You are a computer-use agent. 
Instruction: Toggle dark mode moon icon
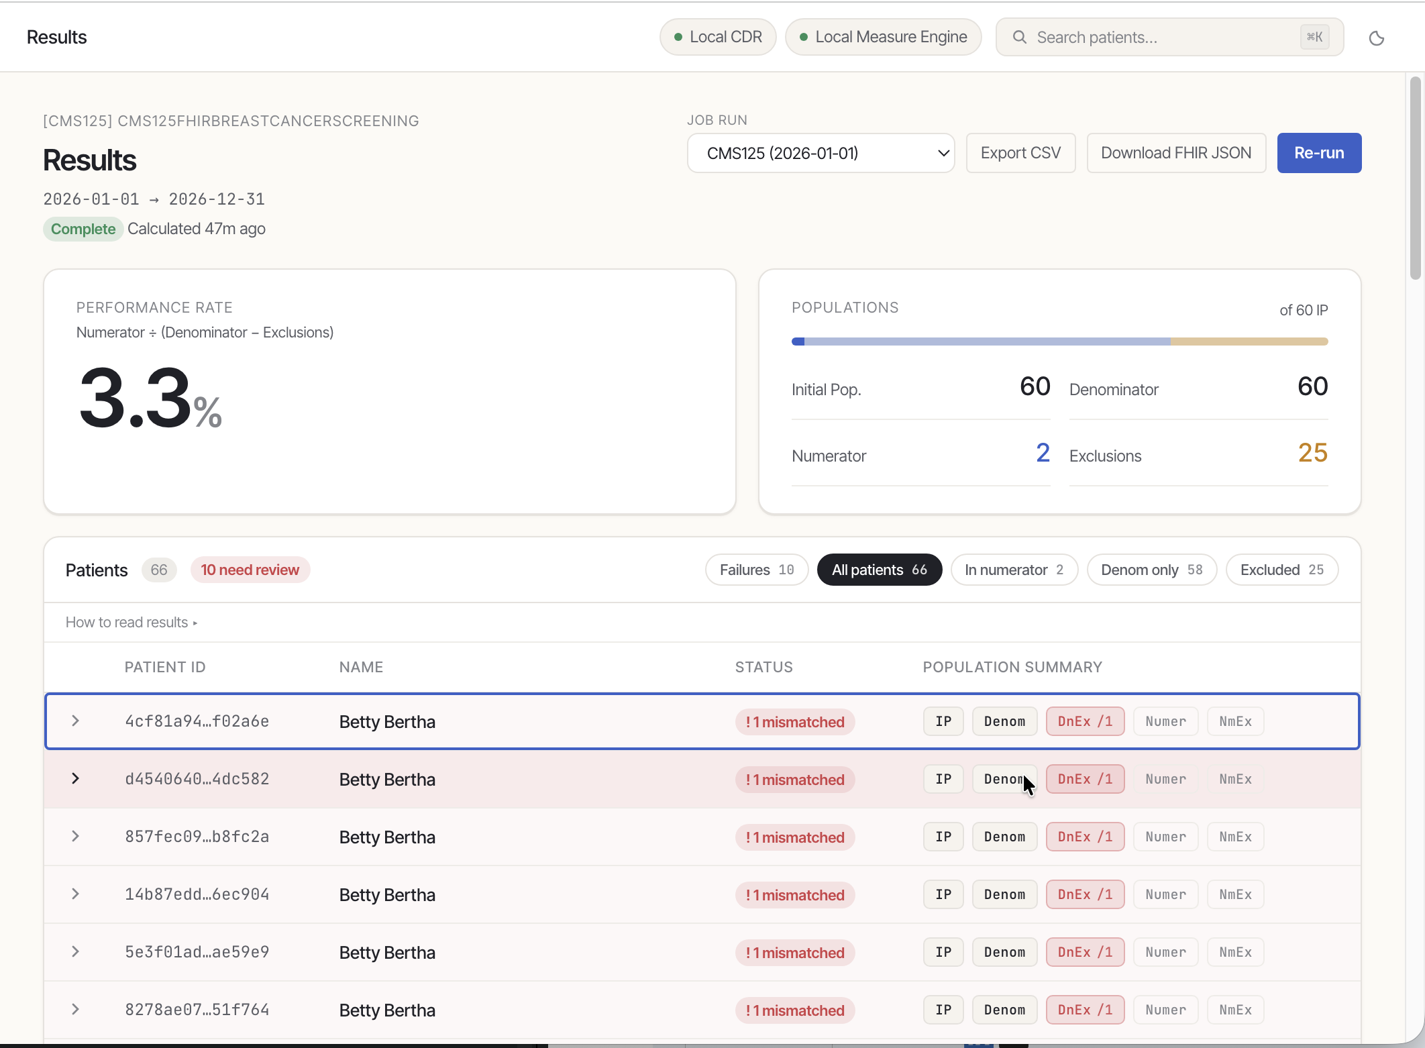pyautogui.click(x=1376, y=38)
